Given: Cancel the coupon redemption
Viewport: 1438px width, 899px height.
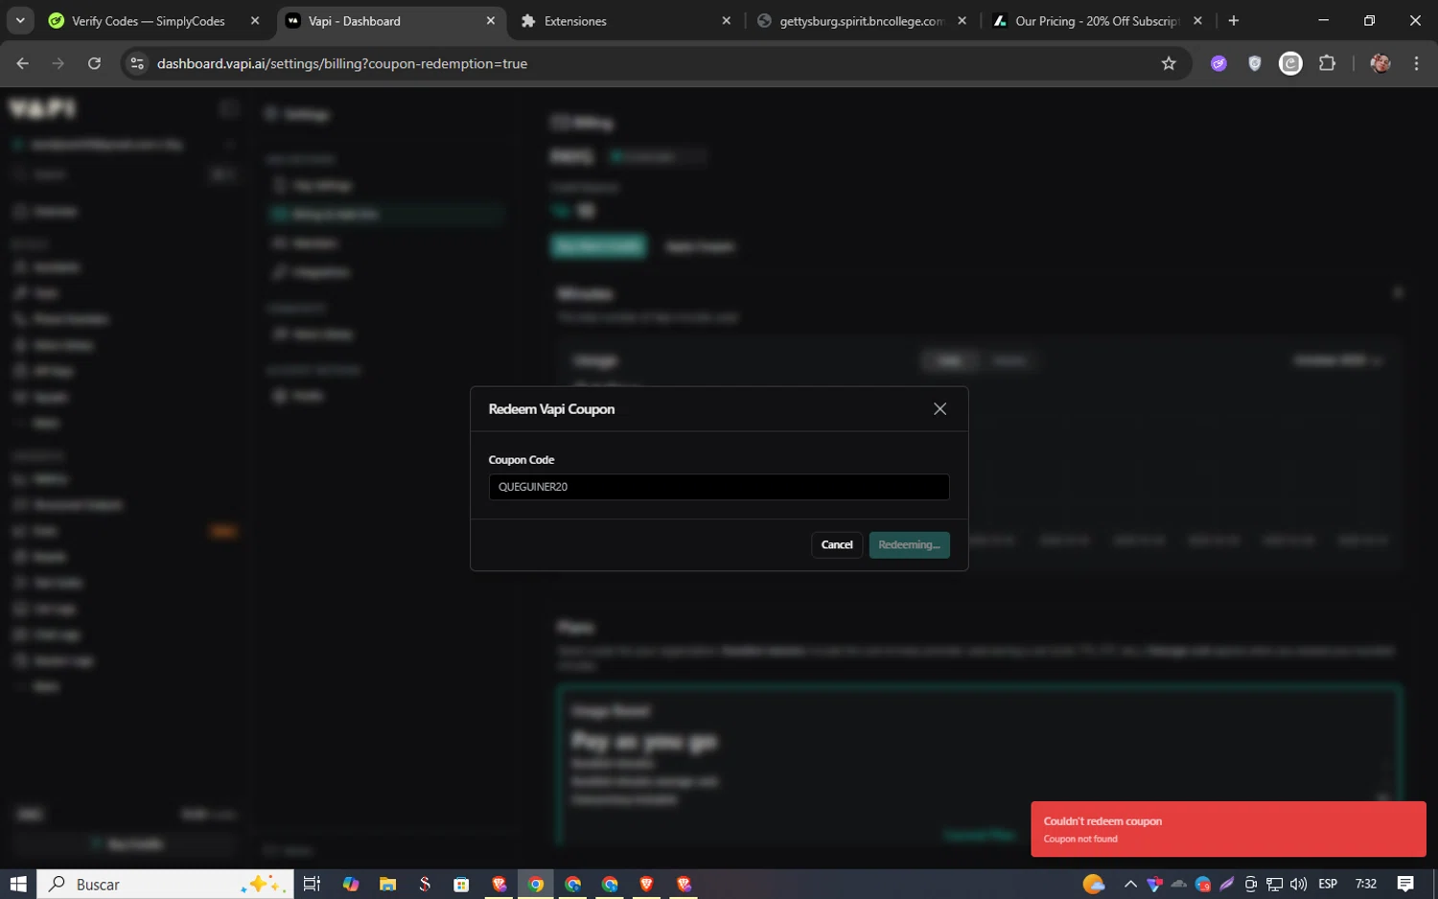Looking at the screenshot, I should tap(837, 544).
